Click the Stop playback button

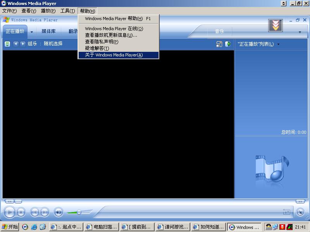point(21,212)
